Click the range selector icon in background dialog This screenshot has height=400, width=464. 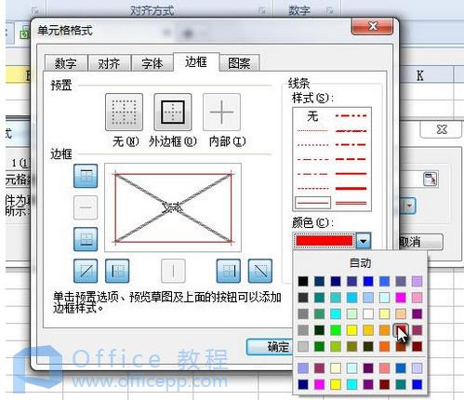431,179
